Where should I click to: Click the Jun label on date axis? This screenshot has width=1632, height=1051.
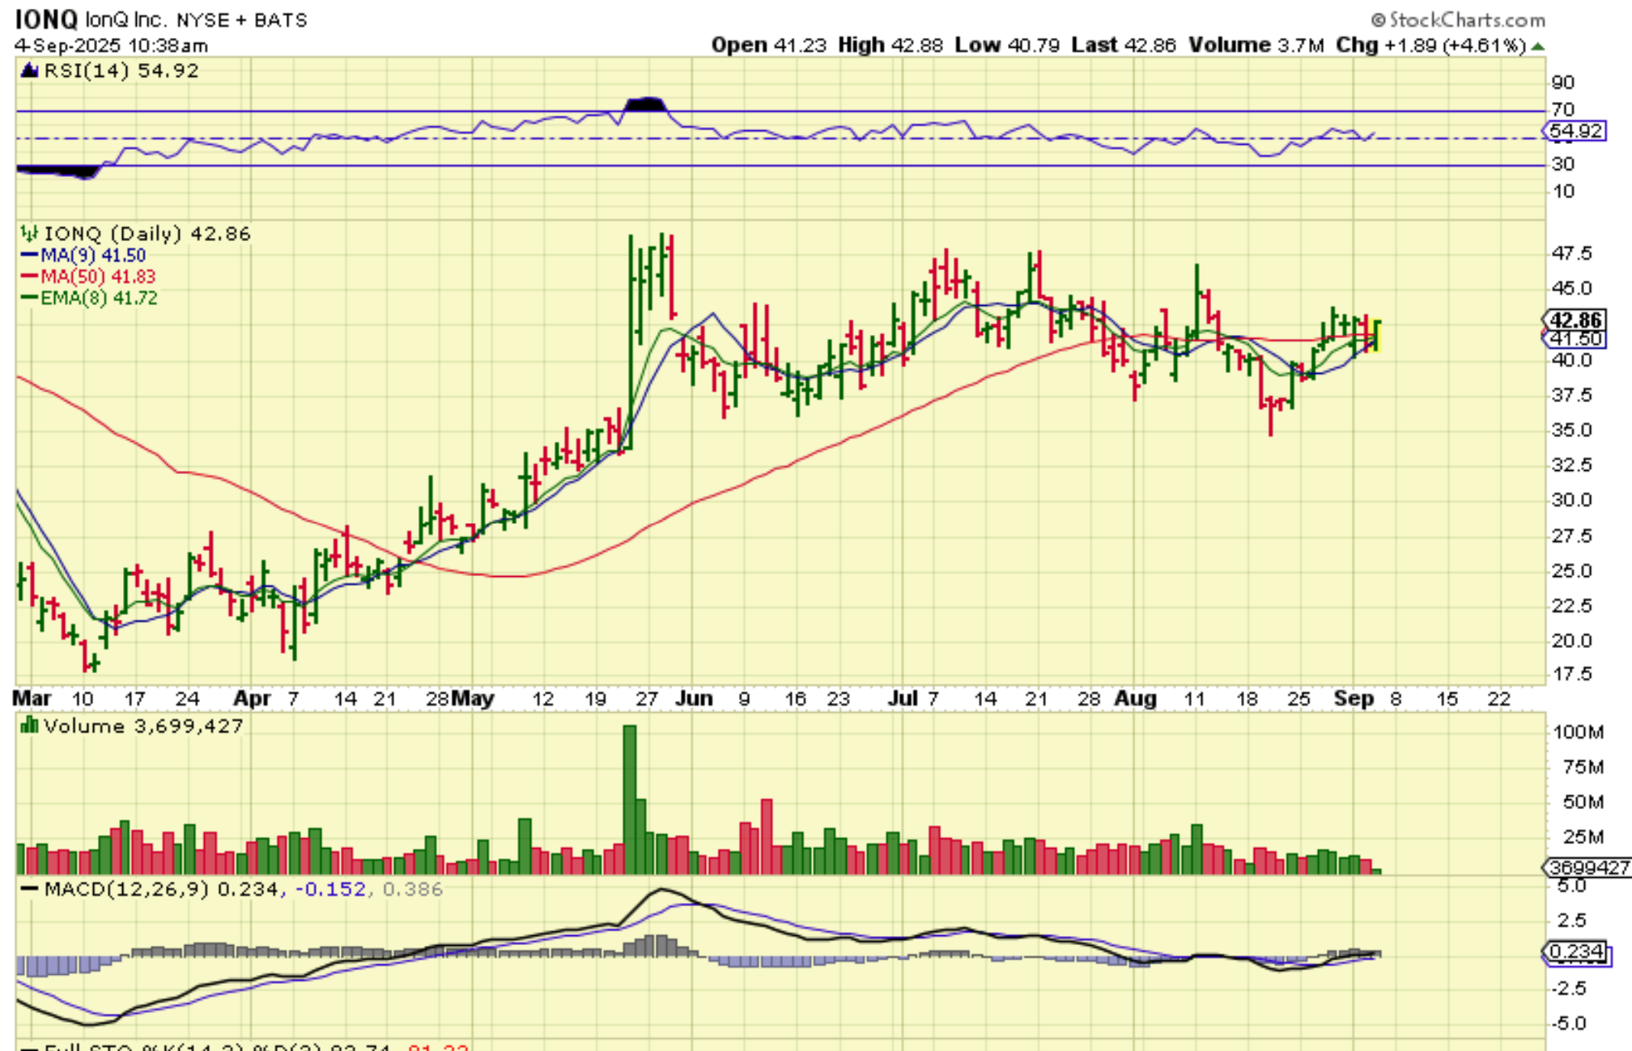click(694, 699)
